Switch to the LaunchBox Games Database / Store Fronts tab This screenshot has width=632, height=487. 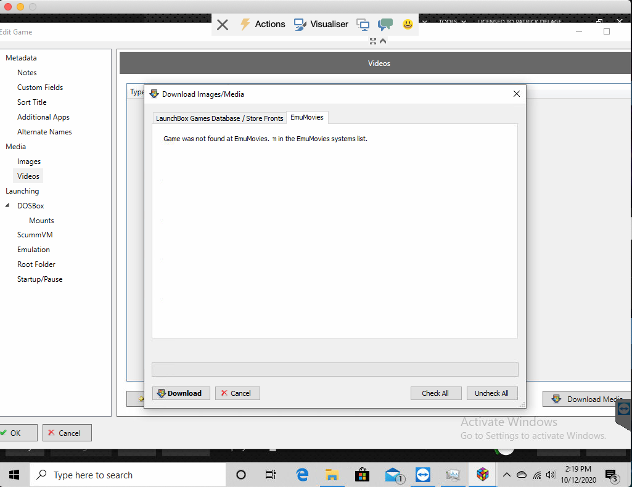[x=220, y=118]
